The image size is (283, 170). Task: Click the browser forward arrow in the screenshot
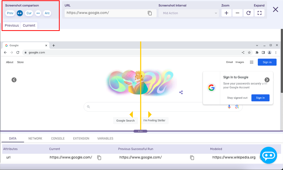12,53
